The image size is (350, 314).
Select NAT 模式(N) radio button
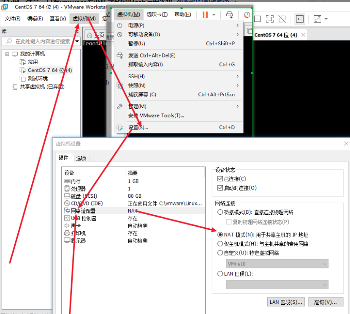click(220, 235)
